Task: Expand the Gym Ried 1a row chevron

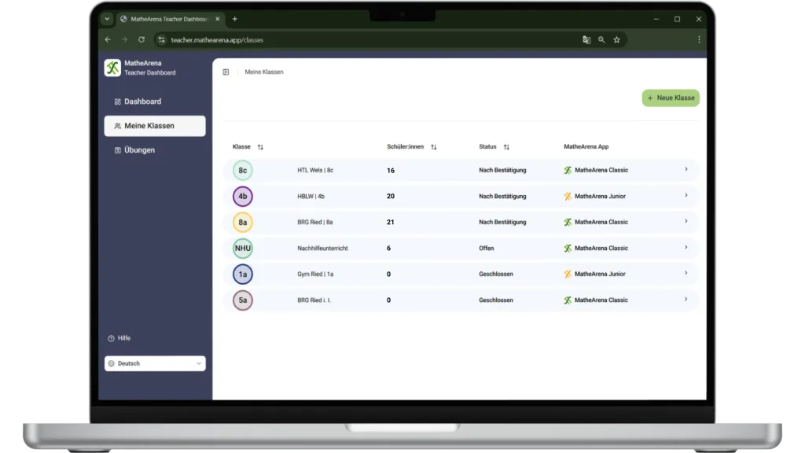Action: pyautogui.click(x=686, y=273)
